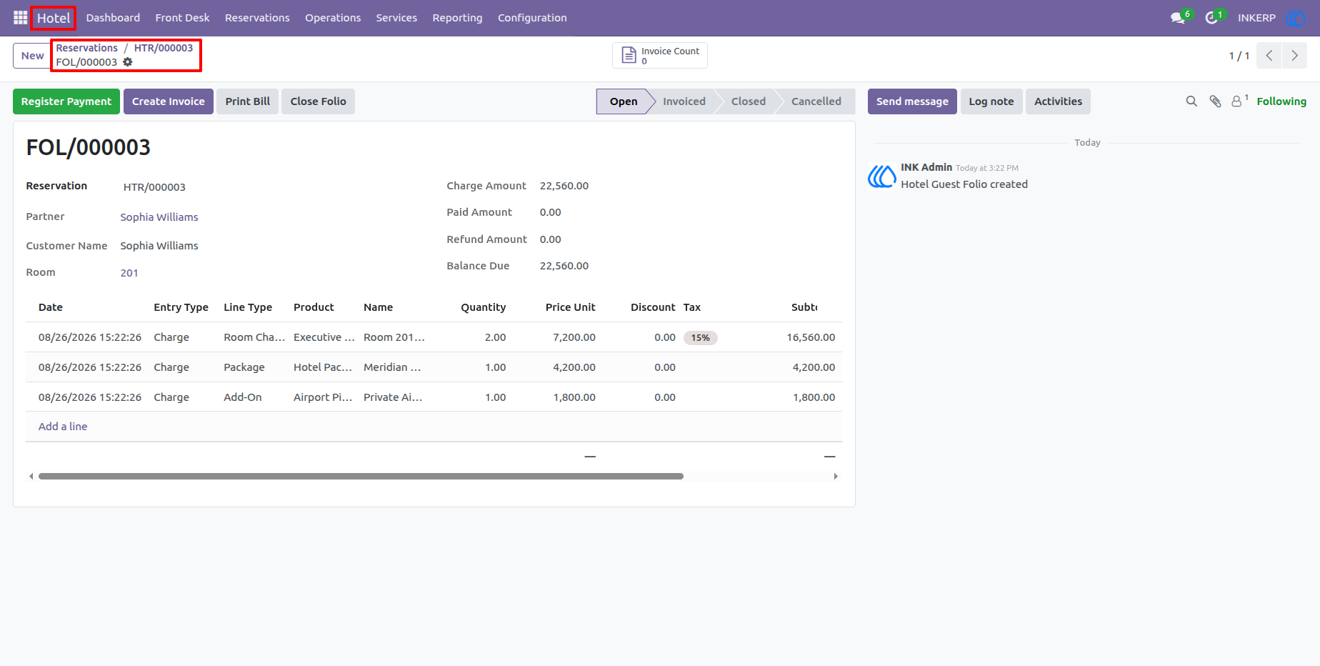Open the apps grid menu icon

pos(20,18)
